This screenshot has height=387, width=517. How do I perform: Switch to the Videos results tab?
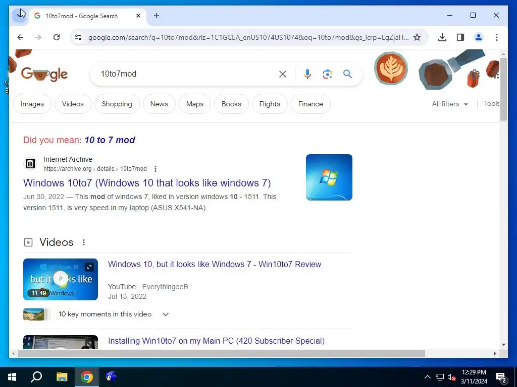(x=73, y=104)
